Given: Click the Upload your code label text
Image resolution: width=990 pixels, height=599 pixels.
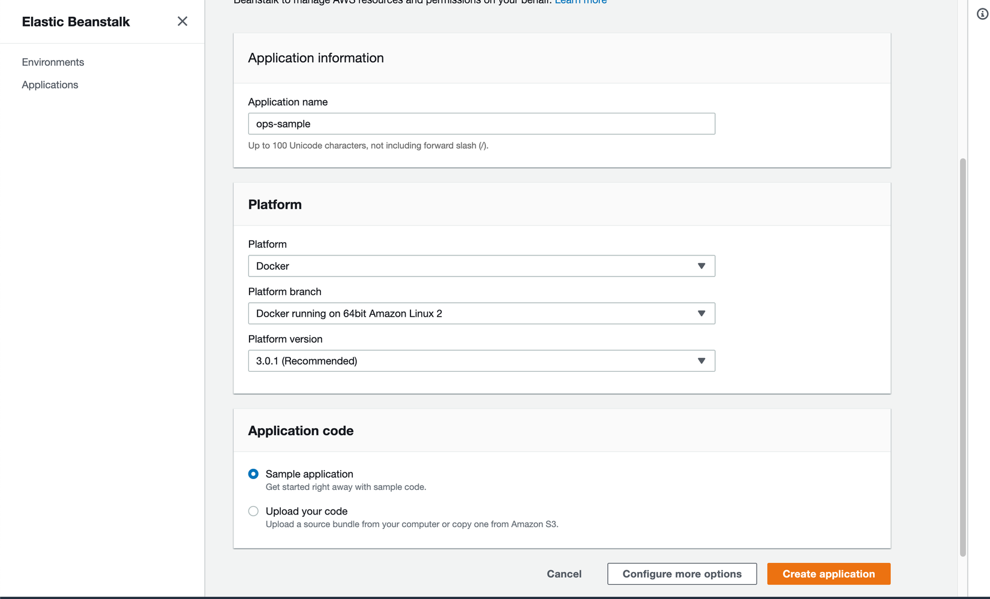Looking at the screenshot, I should click(x=306, y=511).
